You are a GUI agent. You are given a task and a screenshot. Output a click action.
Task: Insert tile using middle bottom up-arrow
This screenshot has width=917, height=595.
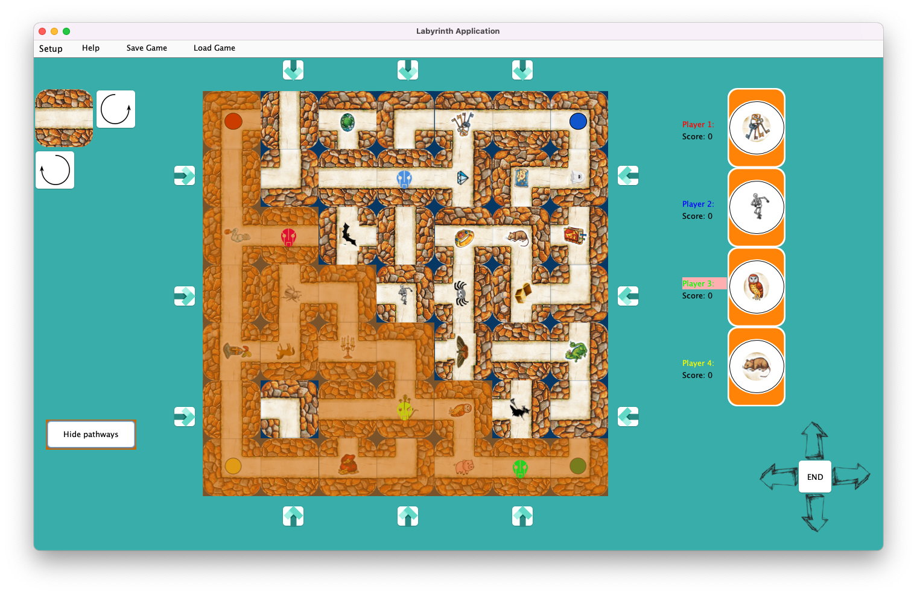408,516
